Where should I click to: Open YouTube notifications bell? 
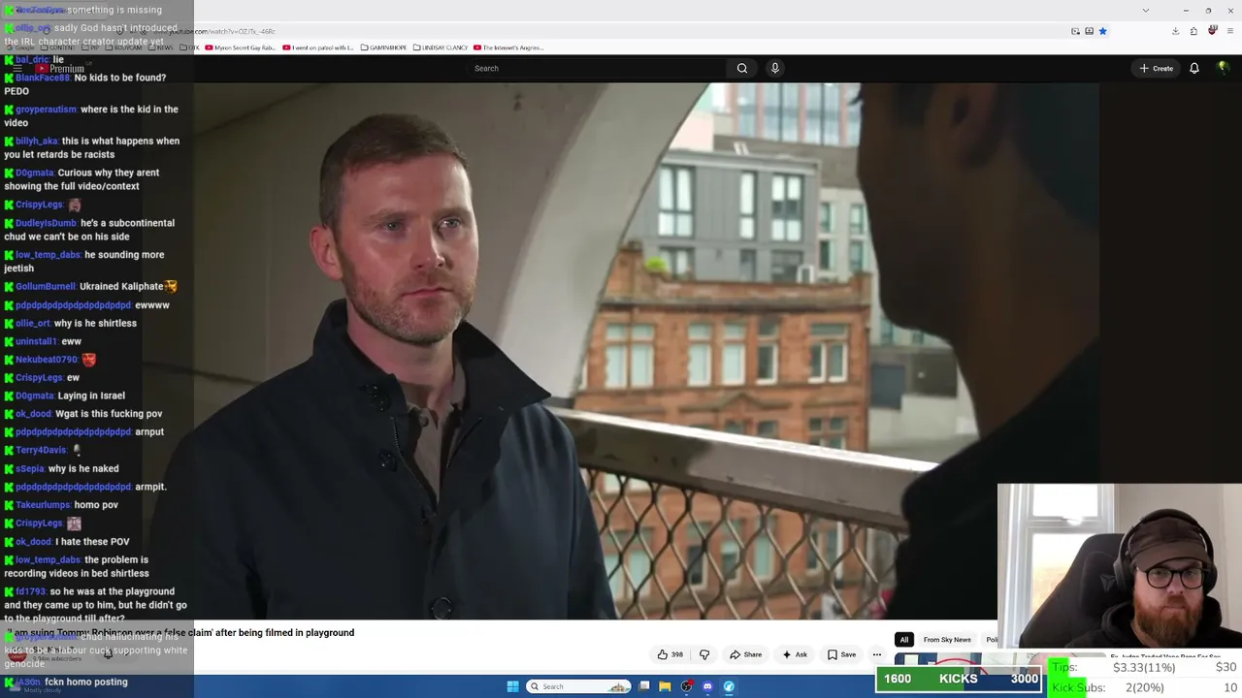point(1194,68)
